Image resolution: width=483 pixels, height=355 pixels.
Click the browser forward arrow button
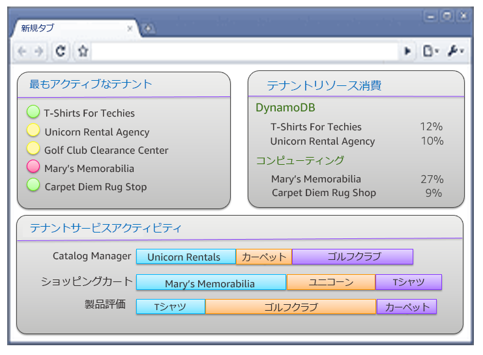point(38,51)
